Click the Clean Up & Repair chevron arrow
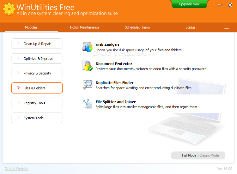Image resolution: width=237 pixels, height=174 pixels. (x=18, y=43)
